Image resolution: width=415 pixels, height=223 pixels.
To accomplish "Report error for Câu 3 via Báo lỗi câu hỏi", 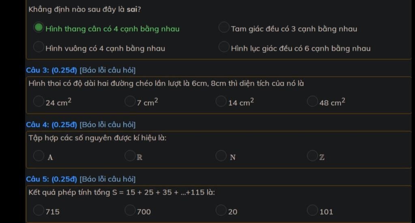I will point(107,70).
